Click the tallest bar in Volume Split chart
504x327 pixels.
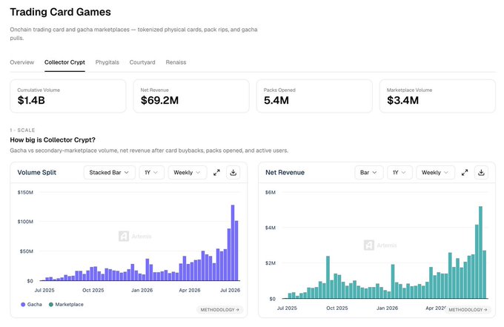click(233, 242)
